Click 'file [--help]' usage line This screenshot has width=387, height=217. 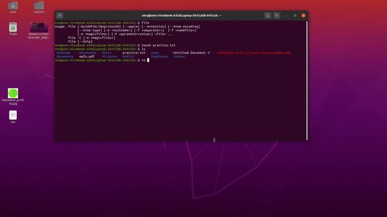(80, 42)
